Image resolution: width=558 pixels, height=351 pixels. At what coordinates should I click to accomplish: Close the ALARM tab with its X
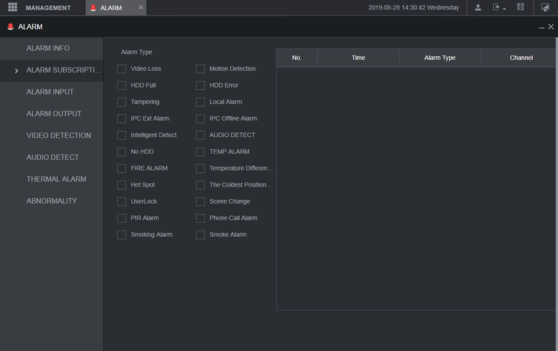pos(141,8)
